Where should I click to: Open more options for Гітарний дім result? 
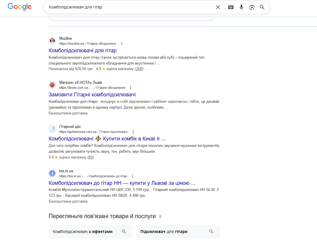[x=133, y=132]
